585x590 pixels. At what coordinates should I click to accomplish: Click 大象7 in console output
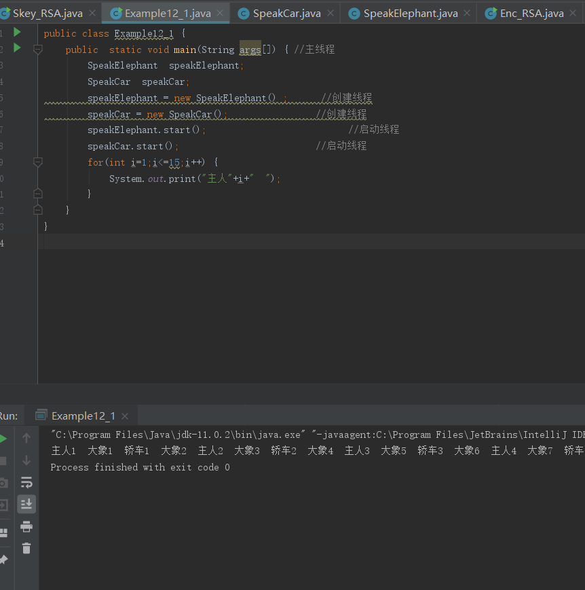click(540, 451)
